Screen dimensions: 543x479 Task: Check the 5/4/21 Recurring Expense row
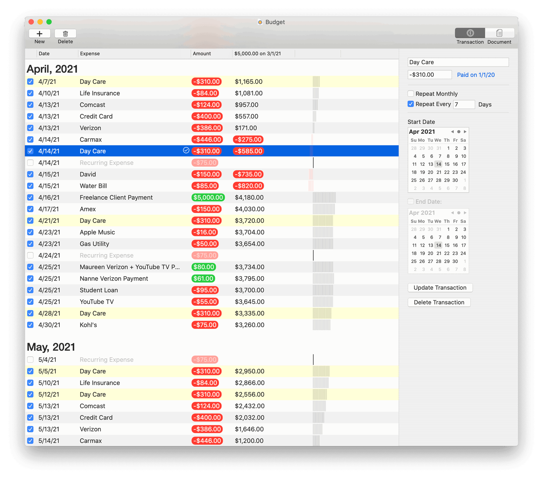tap(30, 360)
